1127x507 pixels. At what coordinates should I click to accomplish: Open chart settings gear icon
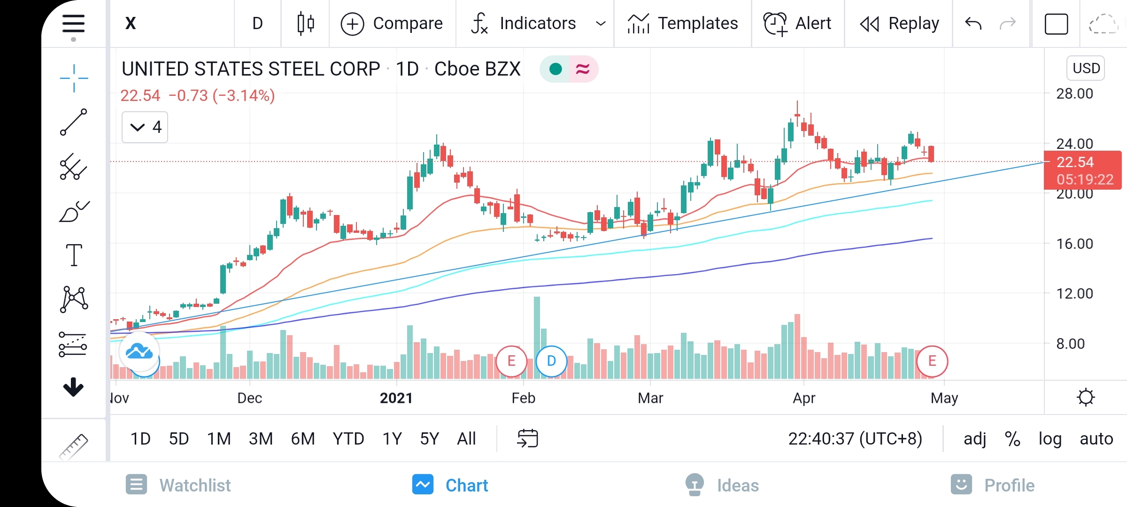pyautogui.click(x=1085, y=398)
